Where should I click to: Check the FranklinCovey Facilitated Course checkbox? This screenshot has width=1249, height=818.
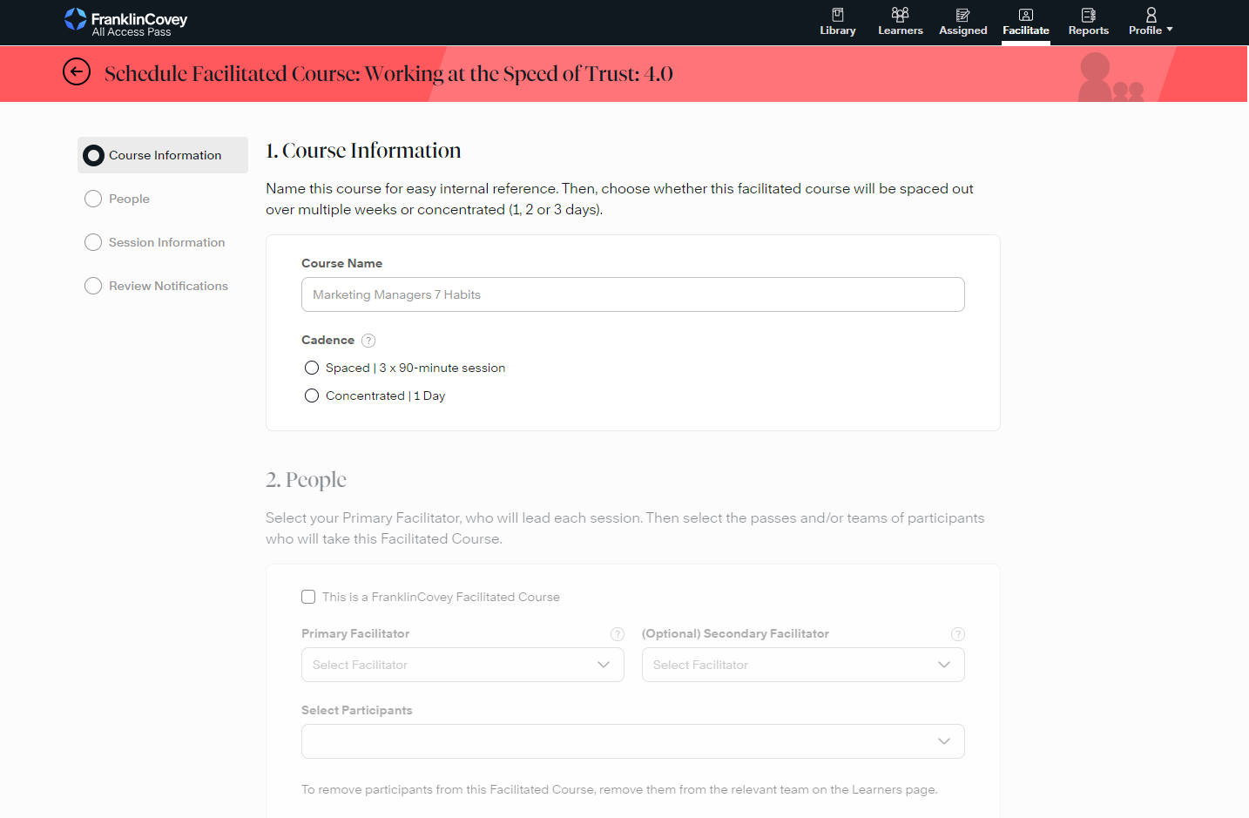[x=308, y=597]
